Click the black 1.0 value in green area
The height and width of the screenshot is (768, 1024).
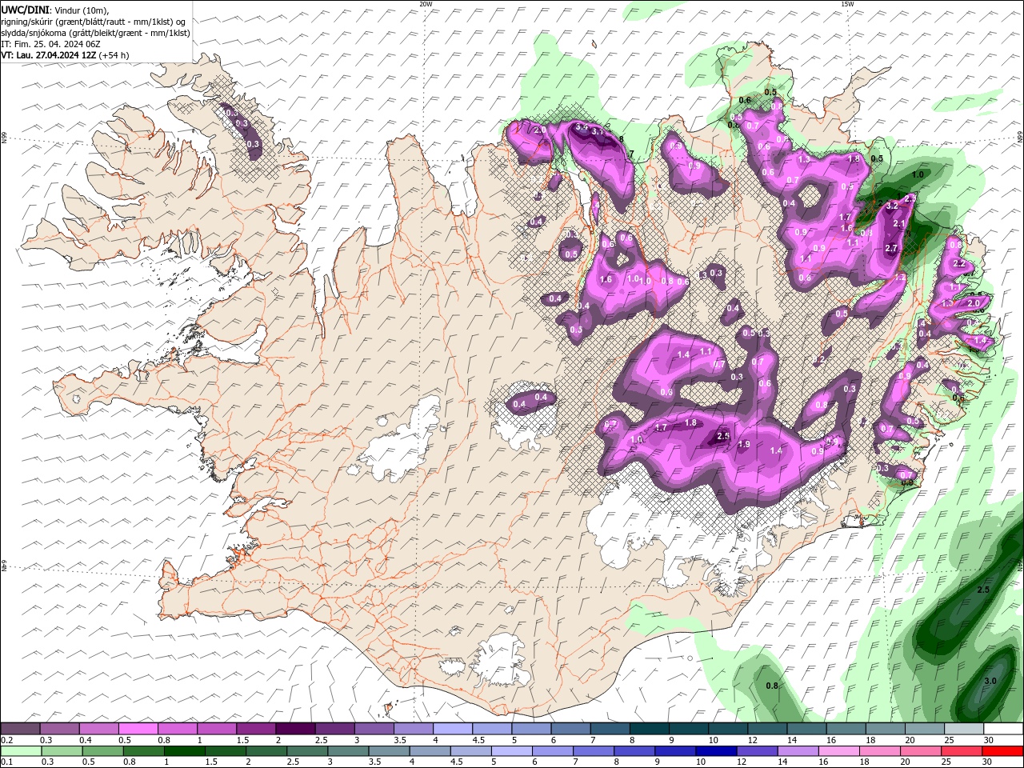(x=918, y=174)
